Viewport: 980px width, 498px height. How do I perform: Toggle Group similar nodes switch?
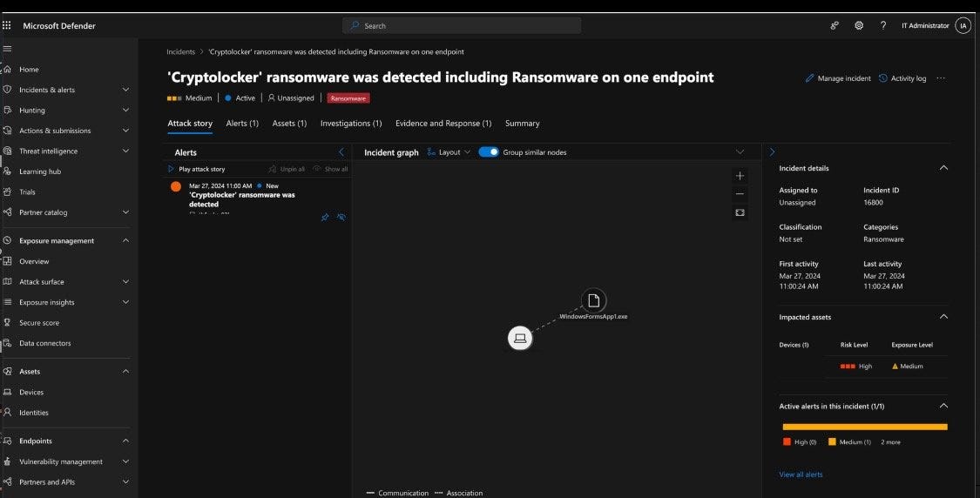tap(489, 151)
